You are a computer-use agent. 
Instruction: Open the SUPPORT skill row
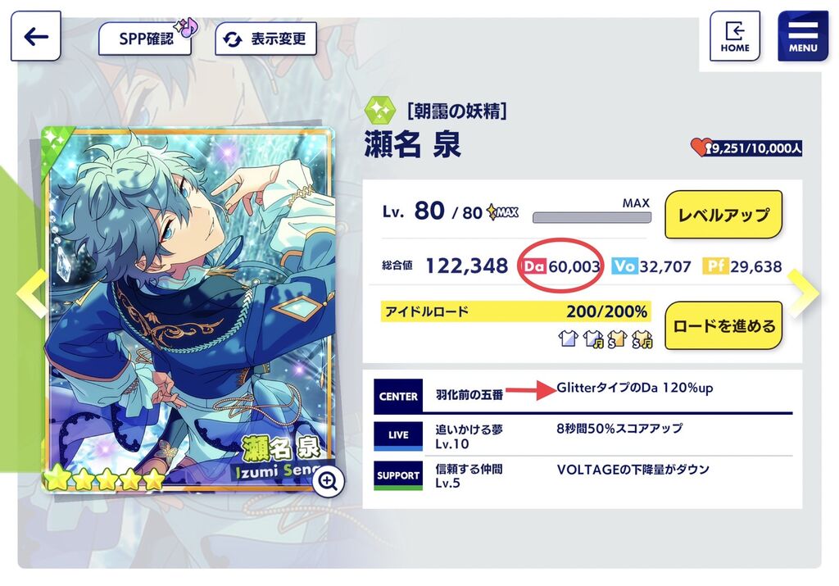point(583,475)
